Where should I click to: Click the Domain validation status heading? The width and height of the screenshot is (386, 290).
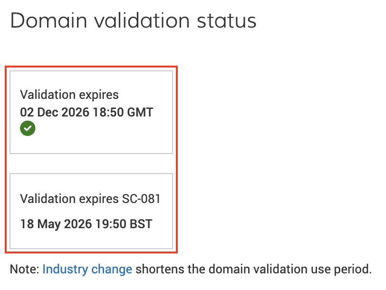tap(133, 21)
